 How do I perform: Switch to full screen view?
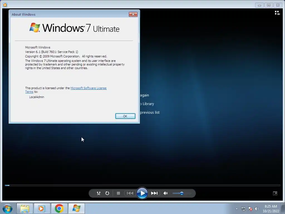coord(275,193)
